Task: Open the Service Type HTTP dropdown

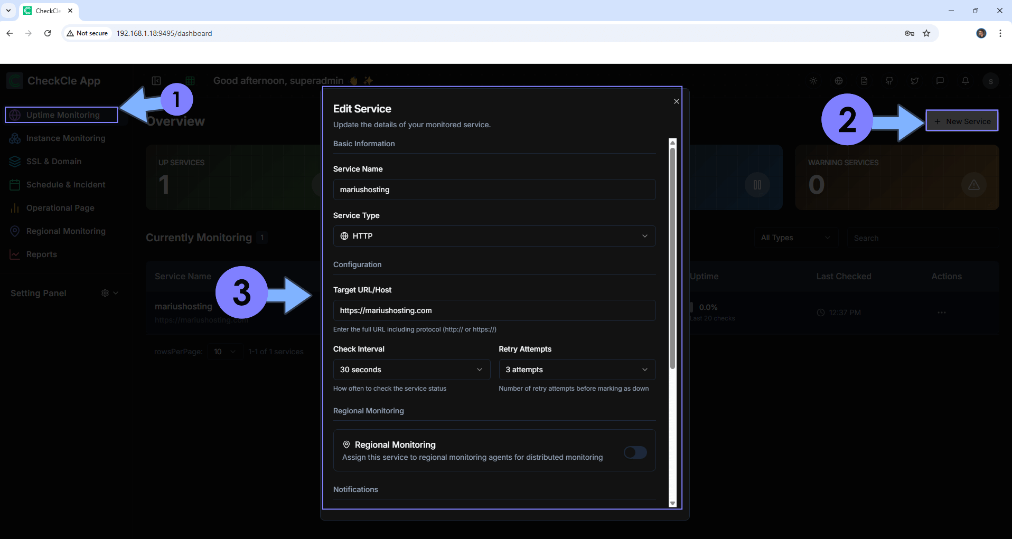Action: point(494,236)
